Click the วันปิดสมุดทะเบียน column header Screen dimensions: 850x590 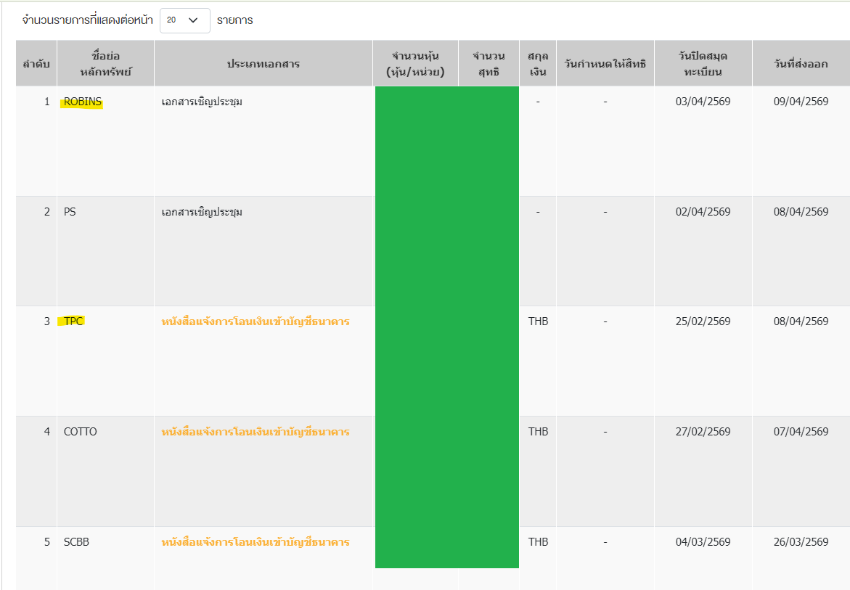[x=703, y=64]
